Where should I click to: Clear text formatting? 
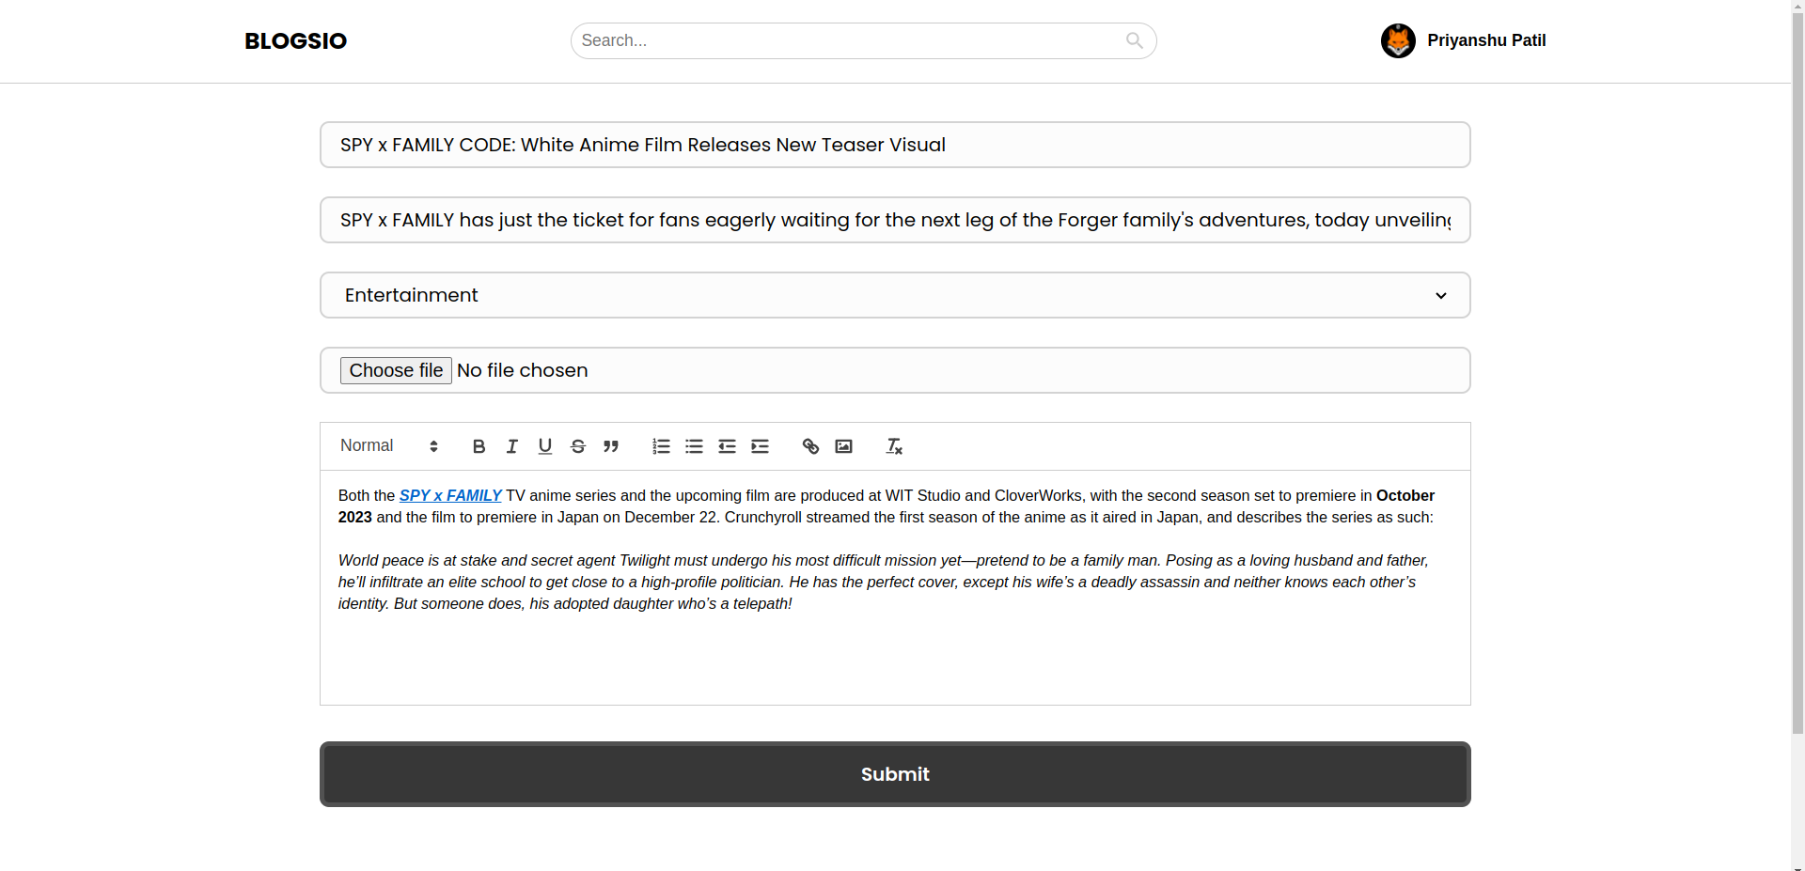894,446
